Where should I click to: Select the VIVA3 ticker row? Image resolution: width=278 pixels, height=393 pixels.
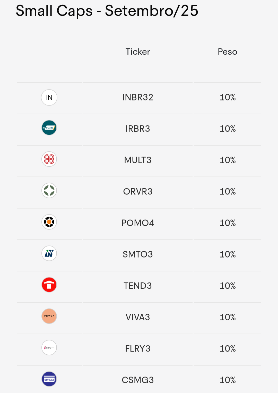[x=138, y=317]
